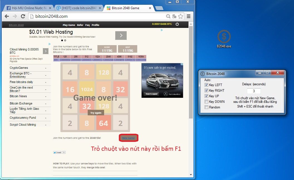This screenshot has width=294, height=180.
Task: Switch to the [HOT] code bitcoin2048 tab
Action: 79,8
